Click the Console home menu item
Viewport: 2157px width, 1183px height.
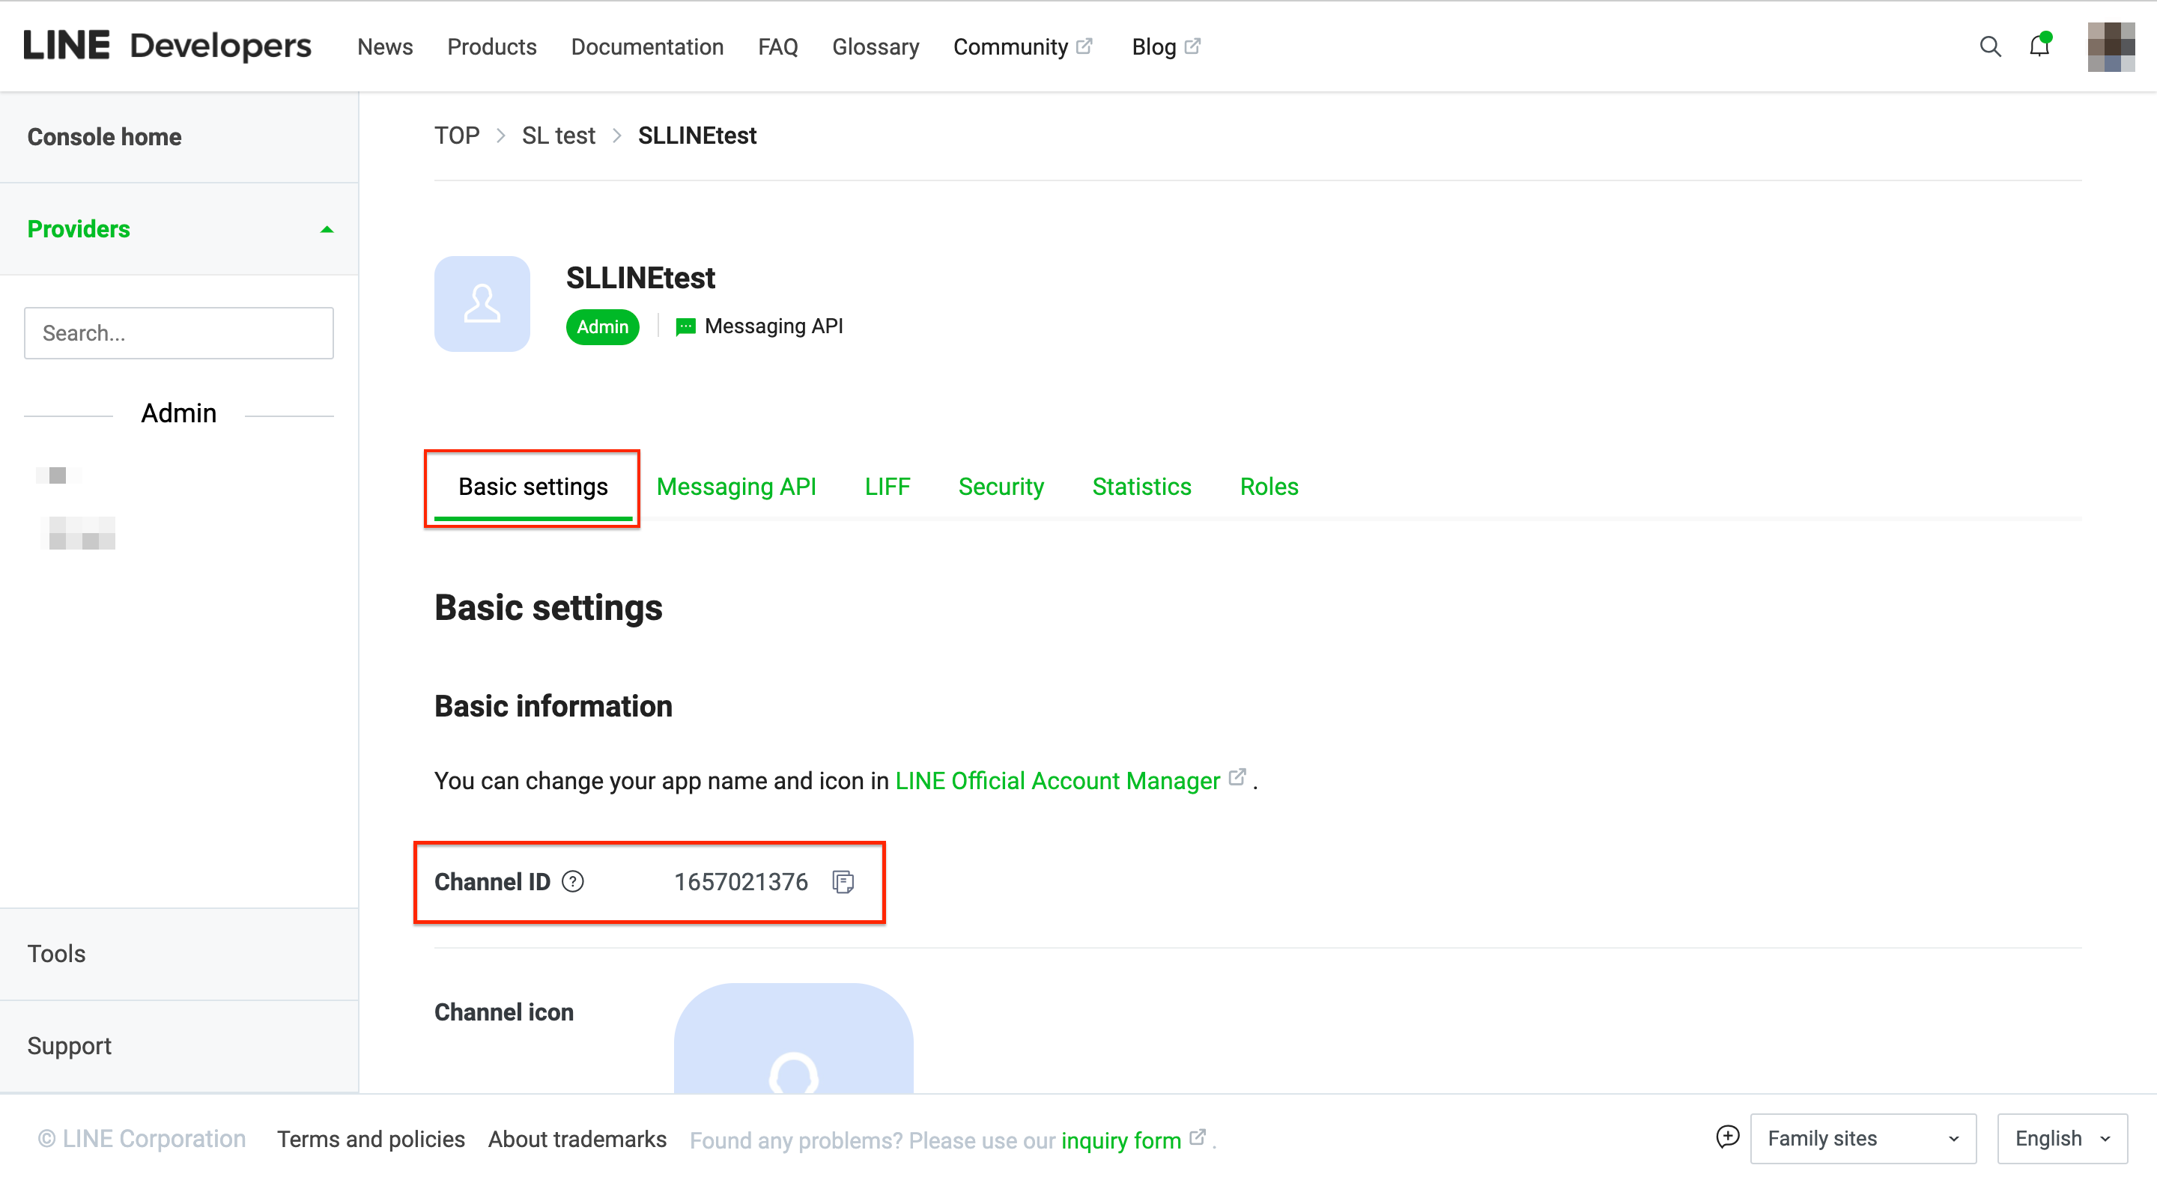pyautogui.click(x=103, y=136)
